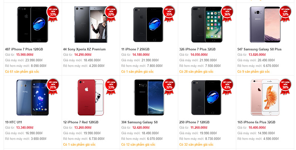This screenshot has width=296, height=150.
Task: Click the 30% savings badge on iPhone 6s Plus
Action: pyautogui.click(x=285, y=86)
